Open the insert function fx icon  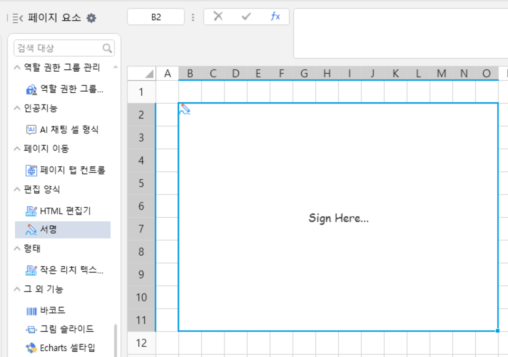[275, 16]
